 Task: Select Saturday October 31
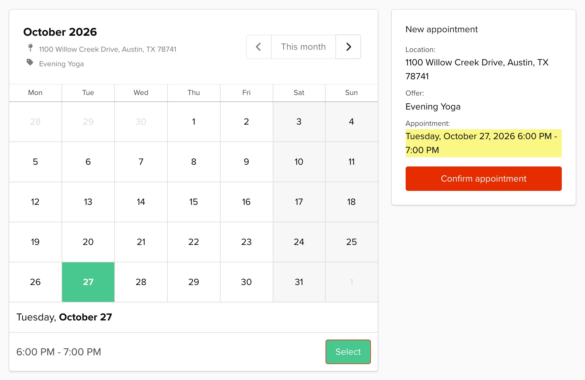(299, 282)
